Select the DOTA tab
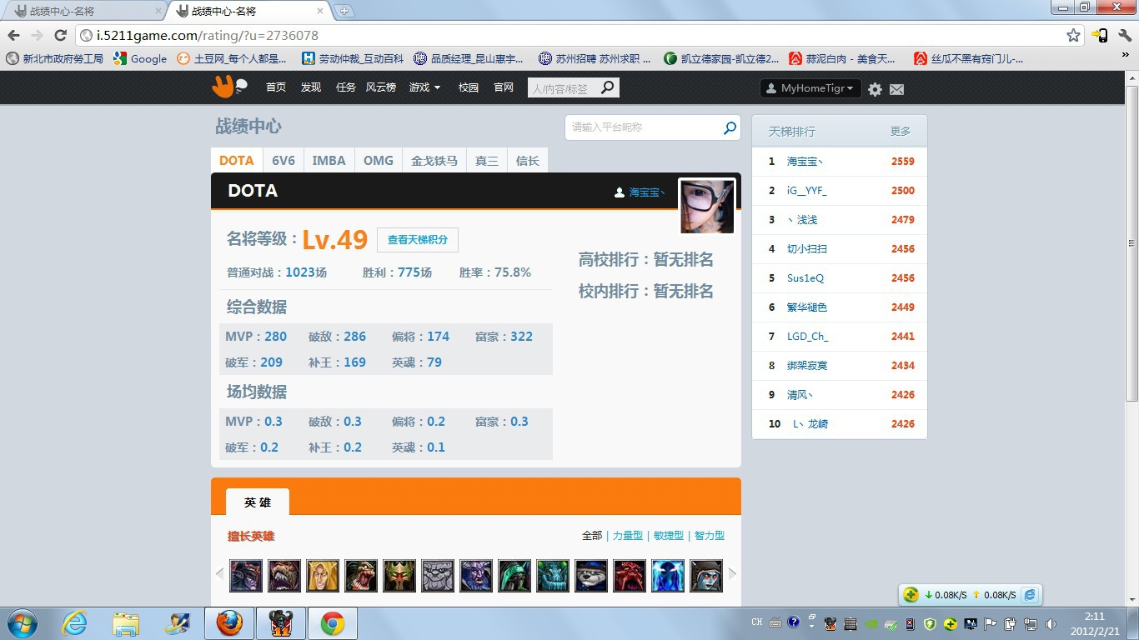The height and width of the screenshot is (640, 1139). (236, 160)
